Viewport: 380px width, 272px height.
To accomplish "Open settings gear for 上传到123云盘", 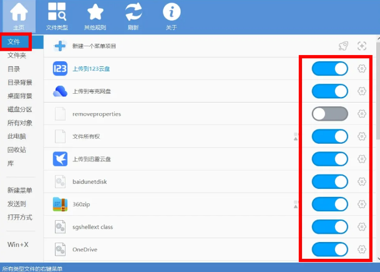I will pos(361,68).
